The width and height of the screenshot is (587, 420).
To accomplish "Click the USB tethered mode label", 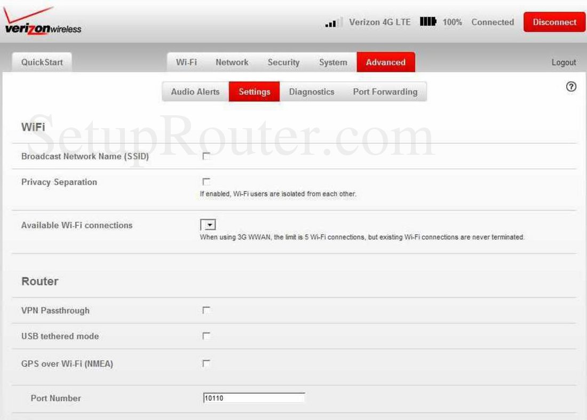I will (x=60, y=336).
